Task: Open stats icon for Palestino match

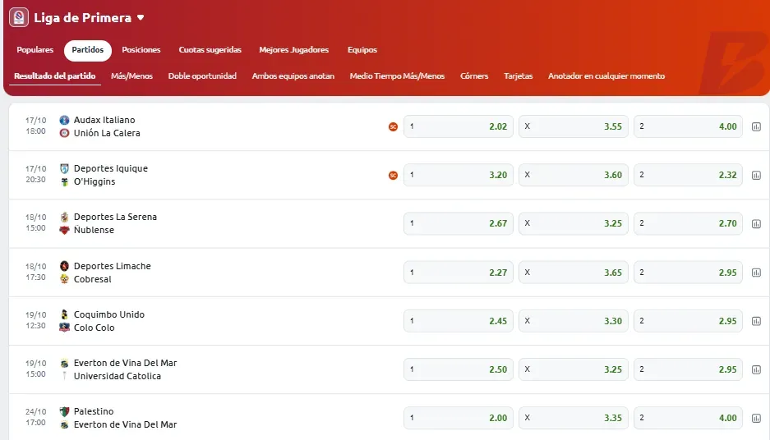Action: pos(756,418)
